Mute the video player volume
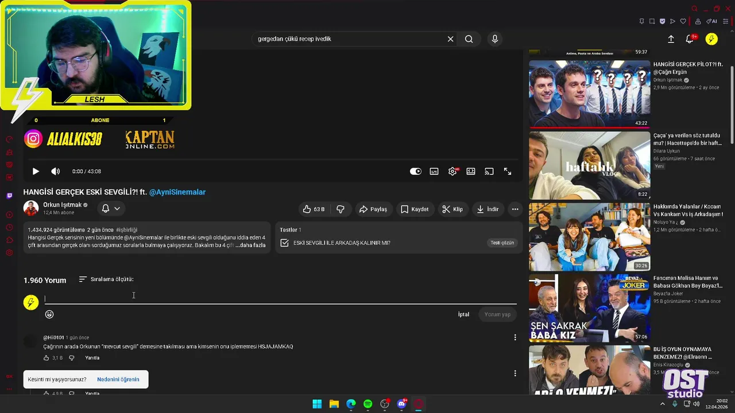 point(56,172)
